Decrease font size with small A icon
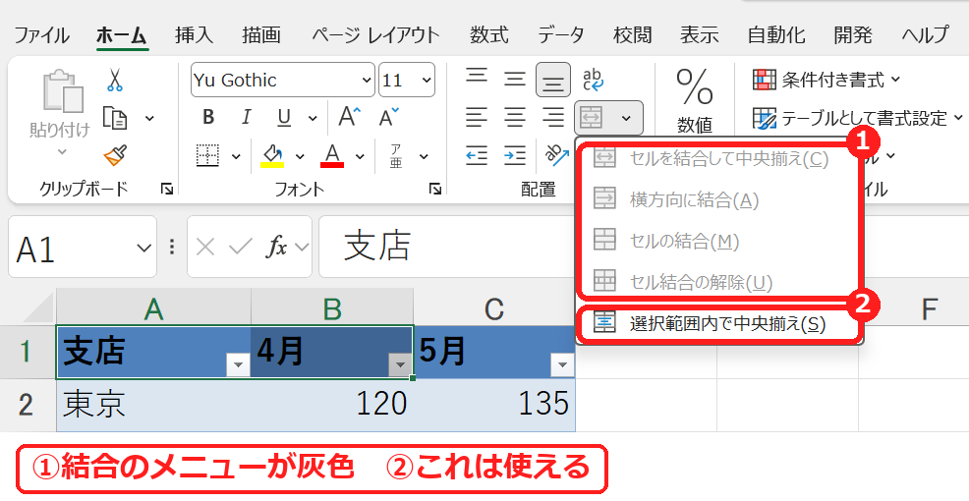 (x=389, y=117)
